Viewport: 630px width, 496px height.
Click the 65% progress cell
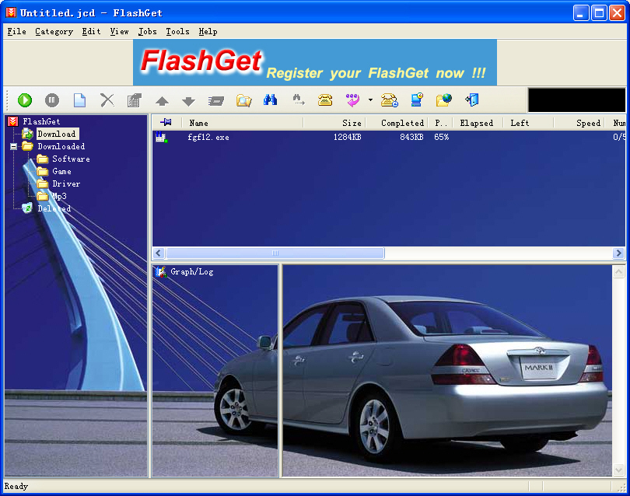(442, 138)
